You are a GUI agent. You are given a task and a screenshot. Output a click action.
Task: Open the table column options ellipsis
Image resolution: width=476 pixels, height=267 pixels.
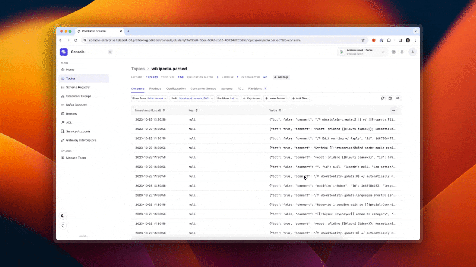(393, 110)
